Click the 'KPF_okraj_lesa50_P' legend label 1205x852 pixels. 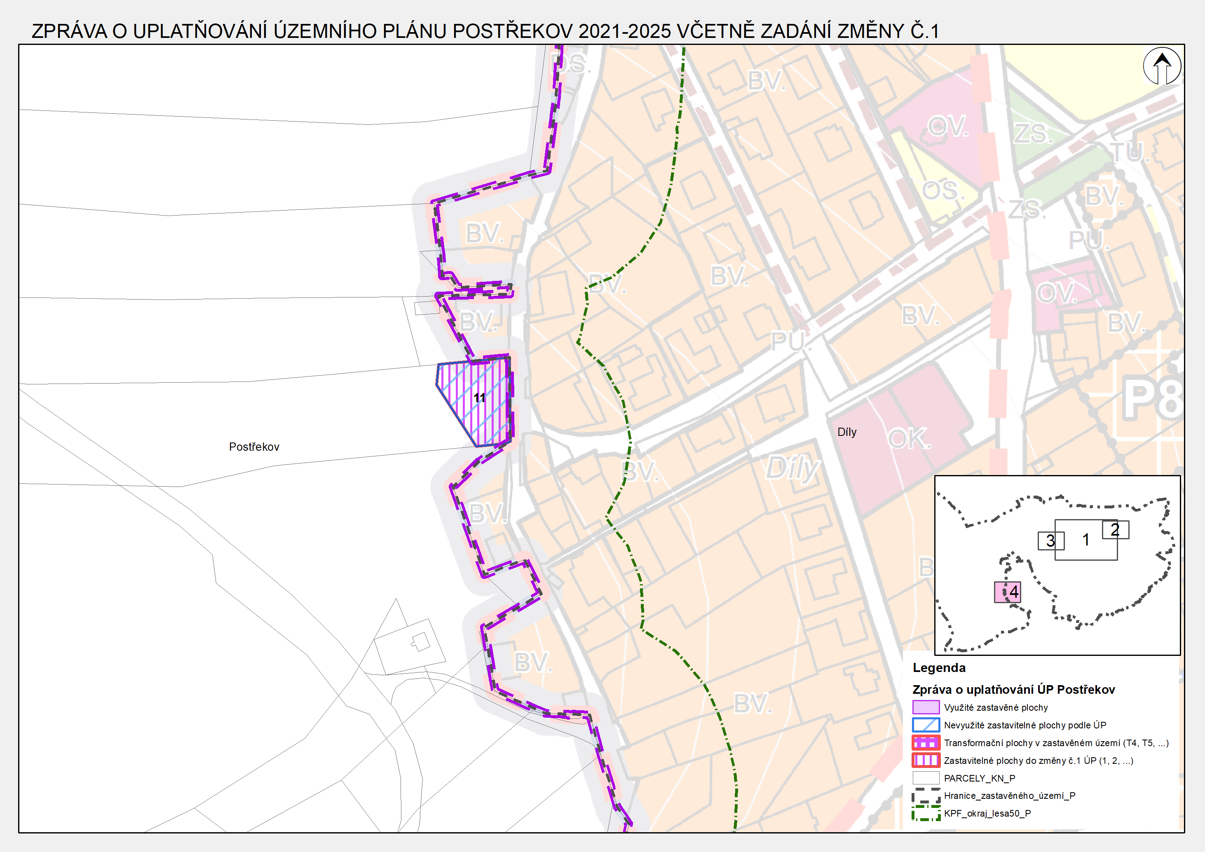click(x=987, y=814)
